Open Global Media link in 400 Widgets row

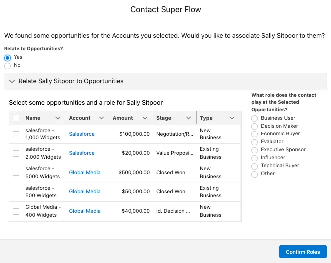[x=85, y=211]
